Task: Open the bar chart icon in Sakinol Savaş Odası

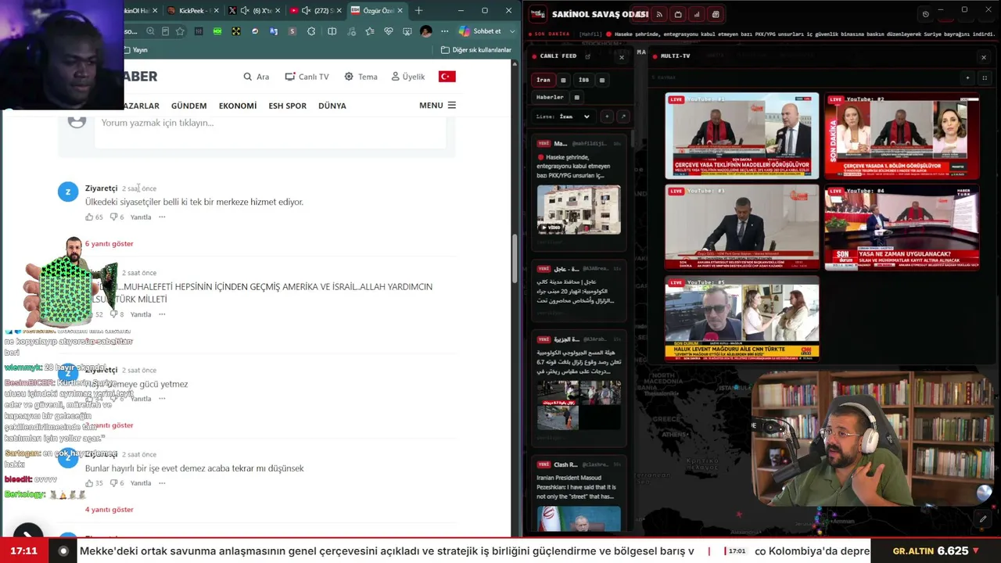Action: coord(697,14)
